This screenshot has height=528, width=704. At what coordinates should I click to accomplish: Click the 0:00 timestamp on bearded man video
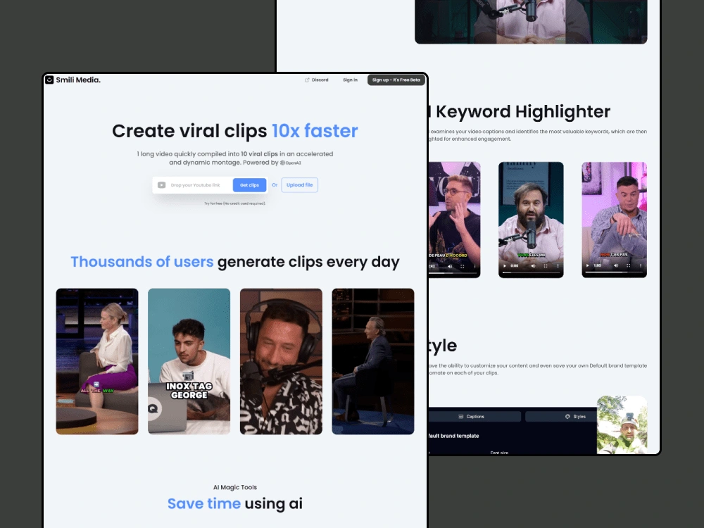[x=515, y=266]
